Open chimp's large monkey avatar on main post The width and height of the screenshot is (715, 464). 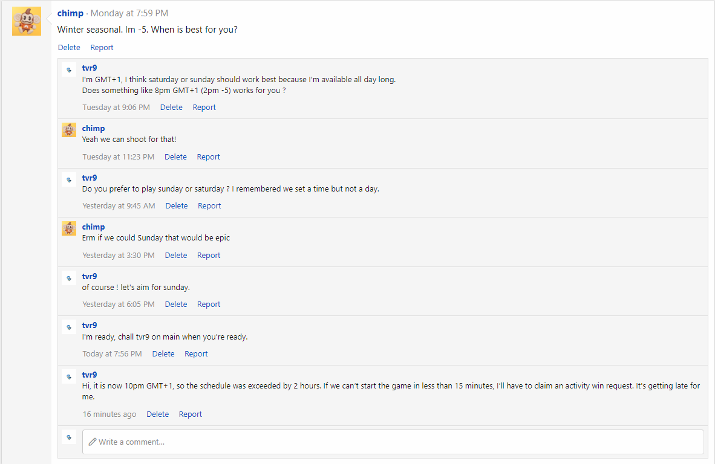27,21
